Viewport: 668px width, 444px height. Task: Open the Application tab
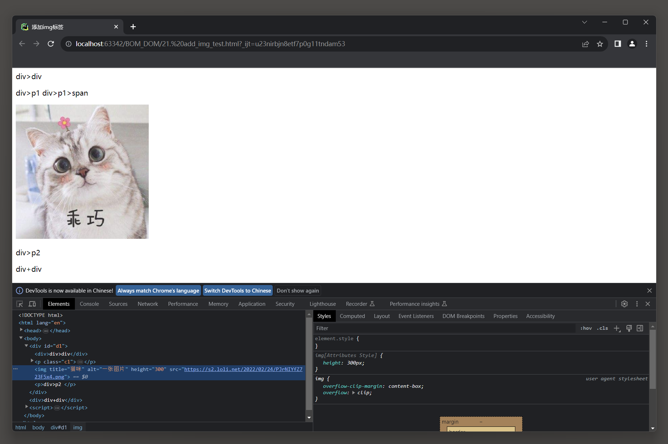pyautogui.click(x=252, y=304)
